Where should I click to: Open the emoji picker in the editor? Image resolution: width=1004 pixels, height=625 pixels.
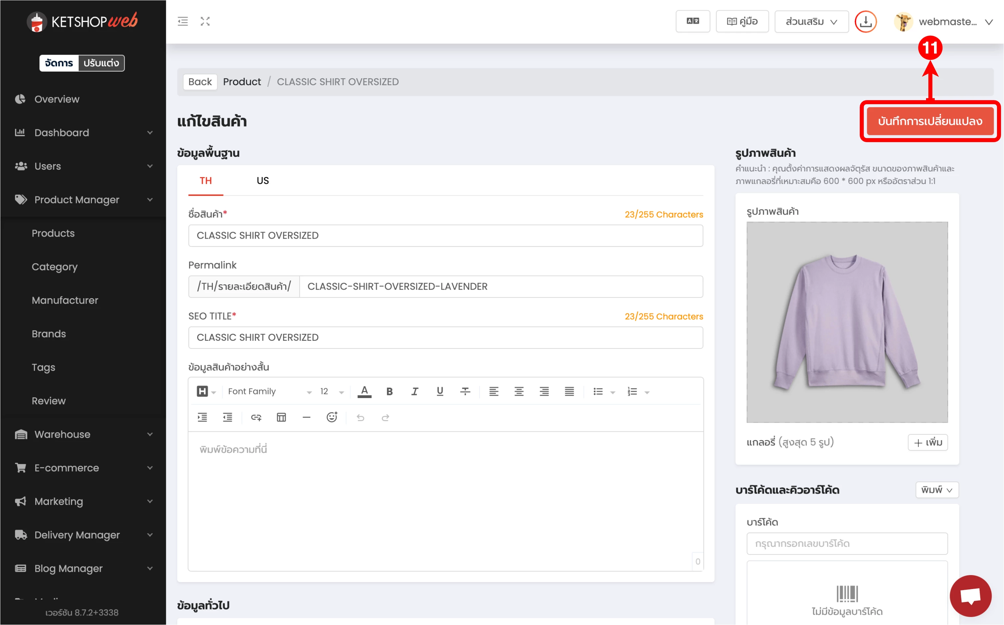332,417
